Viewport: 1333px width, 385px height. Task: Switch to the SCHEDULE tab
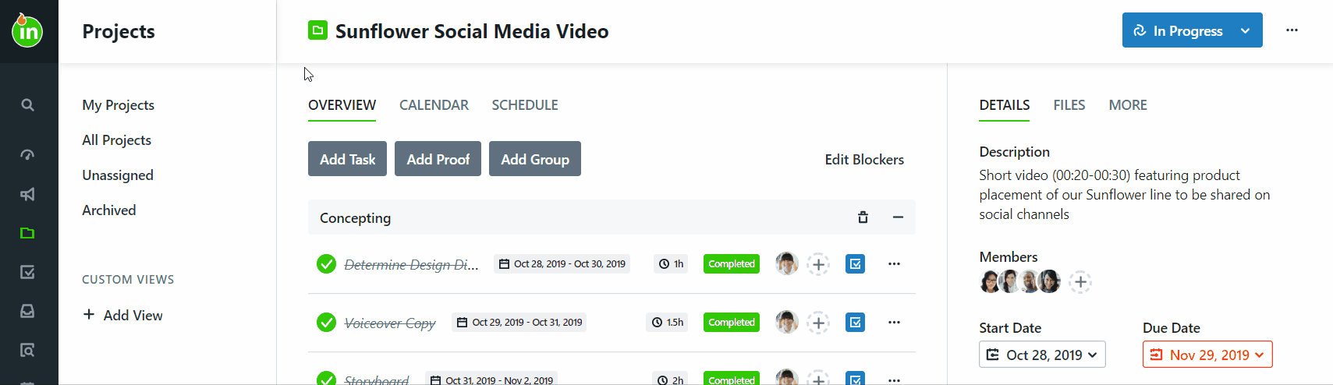[x=525, y=105]
